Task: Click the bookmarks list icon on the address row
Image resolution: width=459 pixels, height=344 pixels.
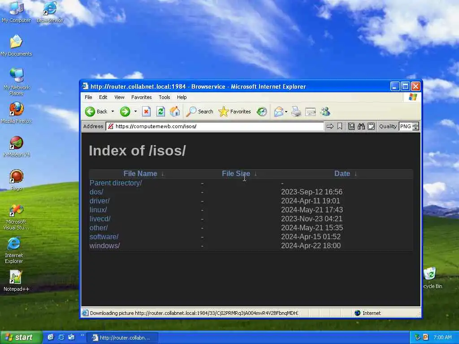Action: pos(351,126)
